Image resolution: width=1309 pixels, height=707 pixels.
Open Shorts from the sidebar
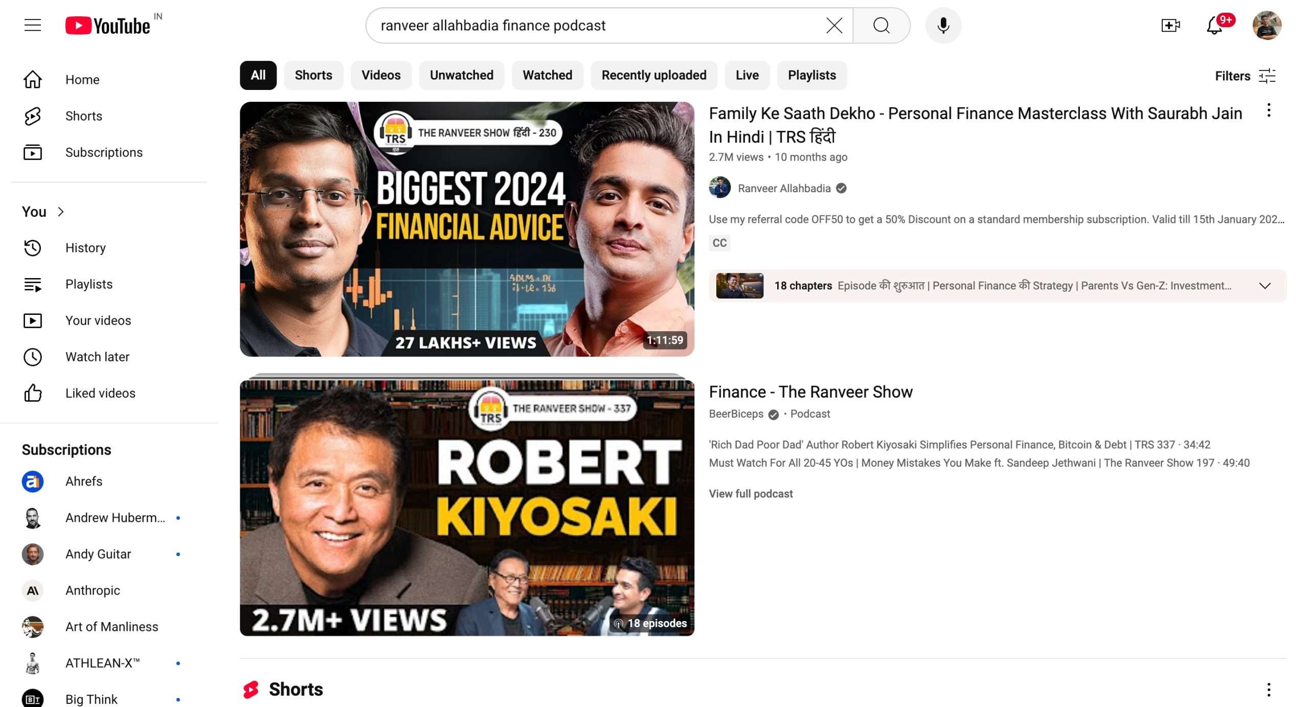point(109,116)
